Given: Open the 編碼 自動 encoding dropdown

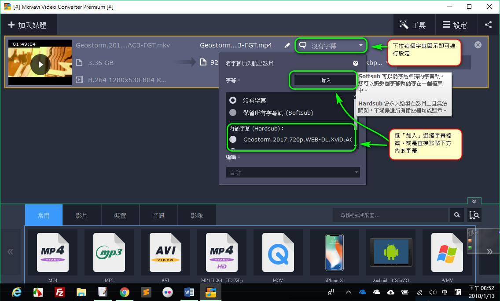Looking at the screenshot, I should point(293,172).
